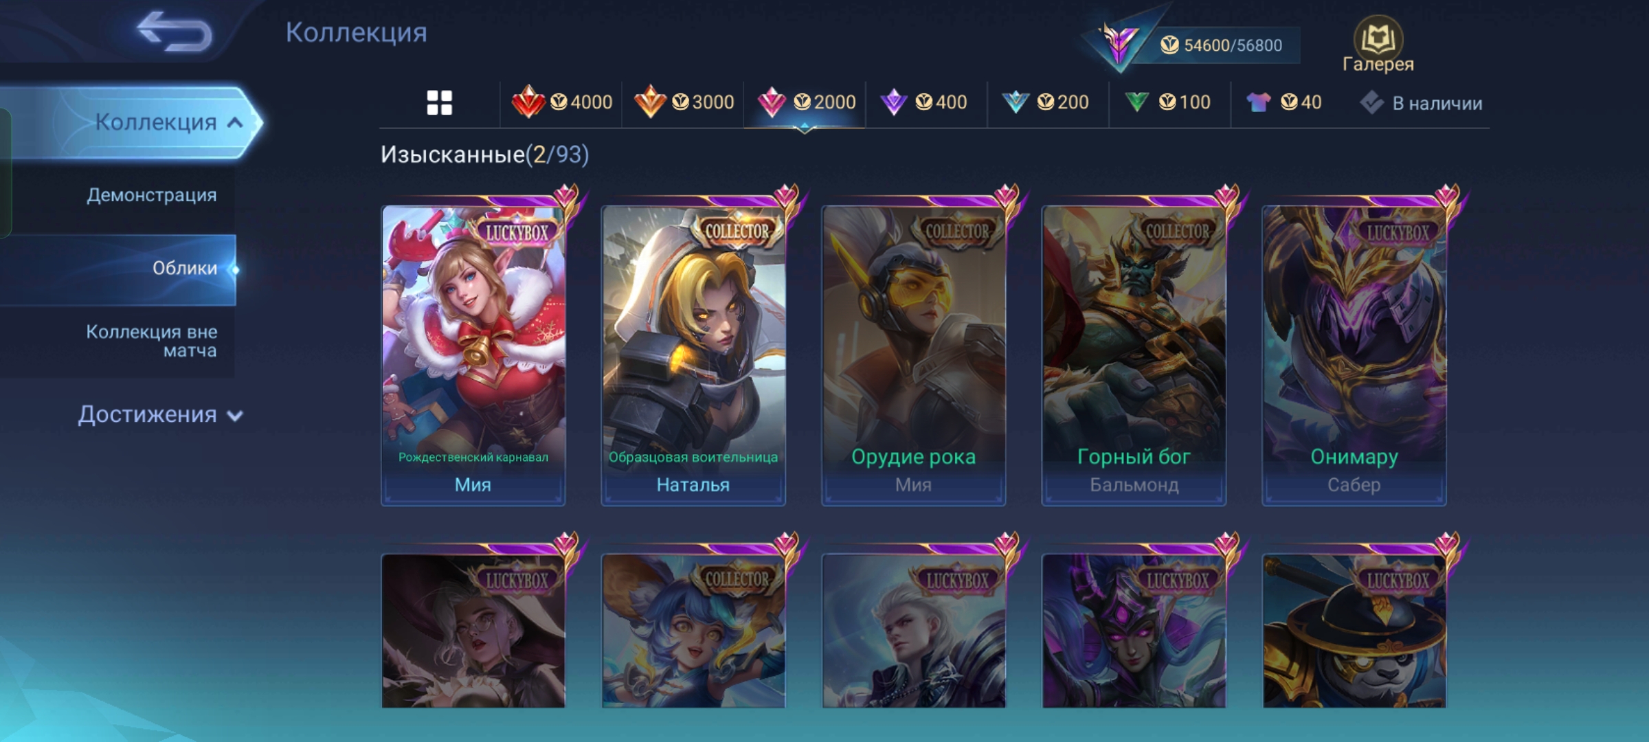This screenshot has height=742, width=1649.
Task: Open Коллекция вне матча sidebar item
Action: [152, 341]
